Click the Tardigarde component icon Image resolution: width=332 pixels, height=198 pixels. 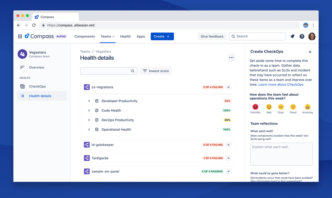tap(87, 158)
